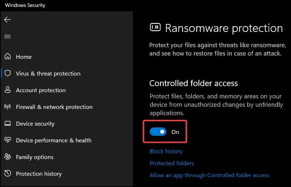Click the Family options people icon
291x187 pixels.
(8, 157)
